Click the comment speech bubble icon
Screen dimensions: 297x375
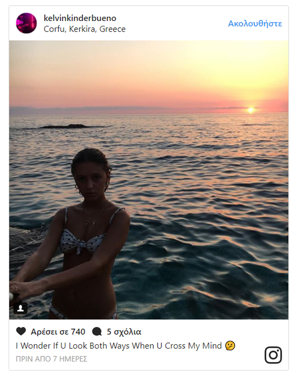[97, 331]
